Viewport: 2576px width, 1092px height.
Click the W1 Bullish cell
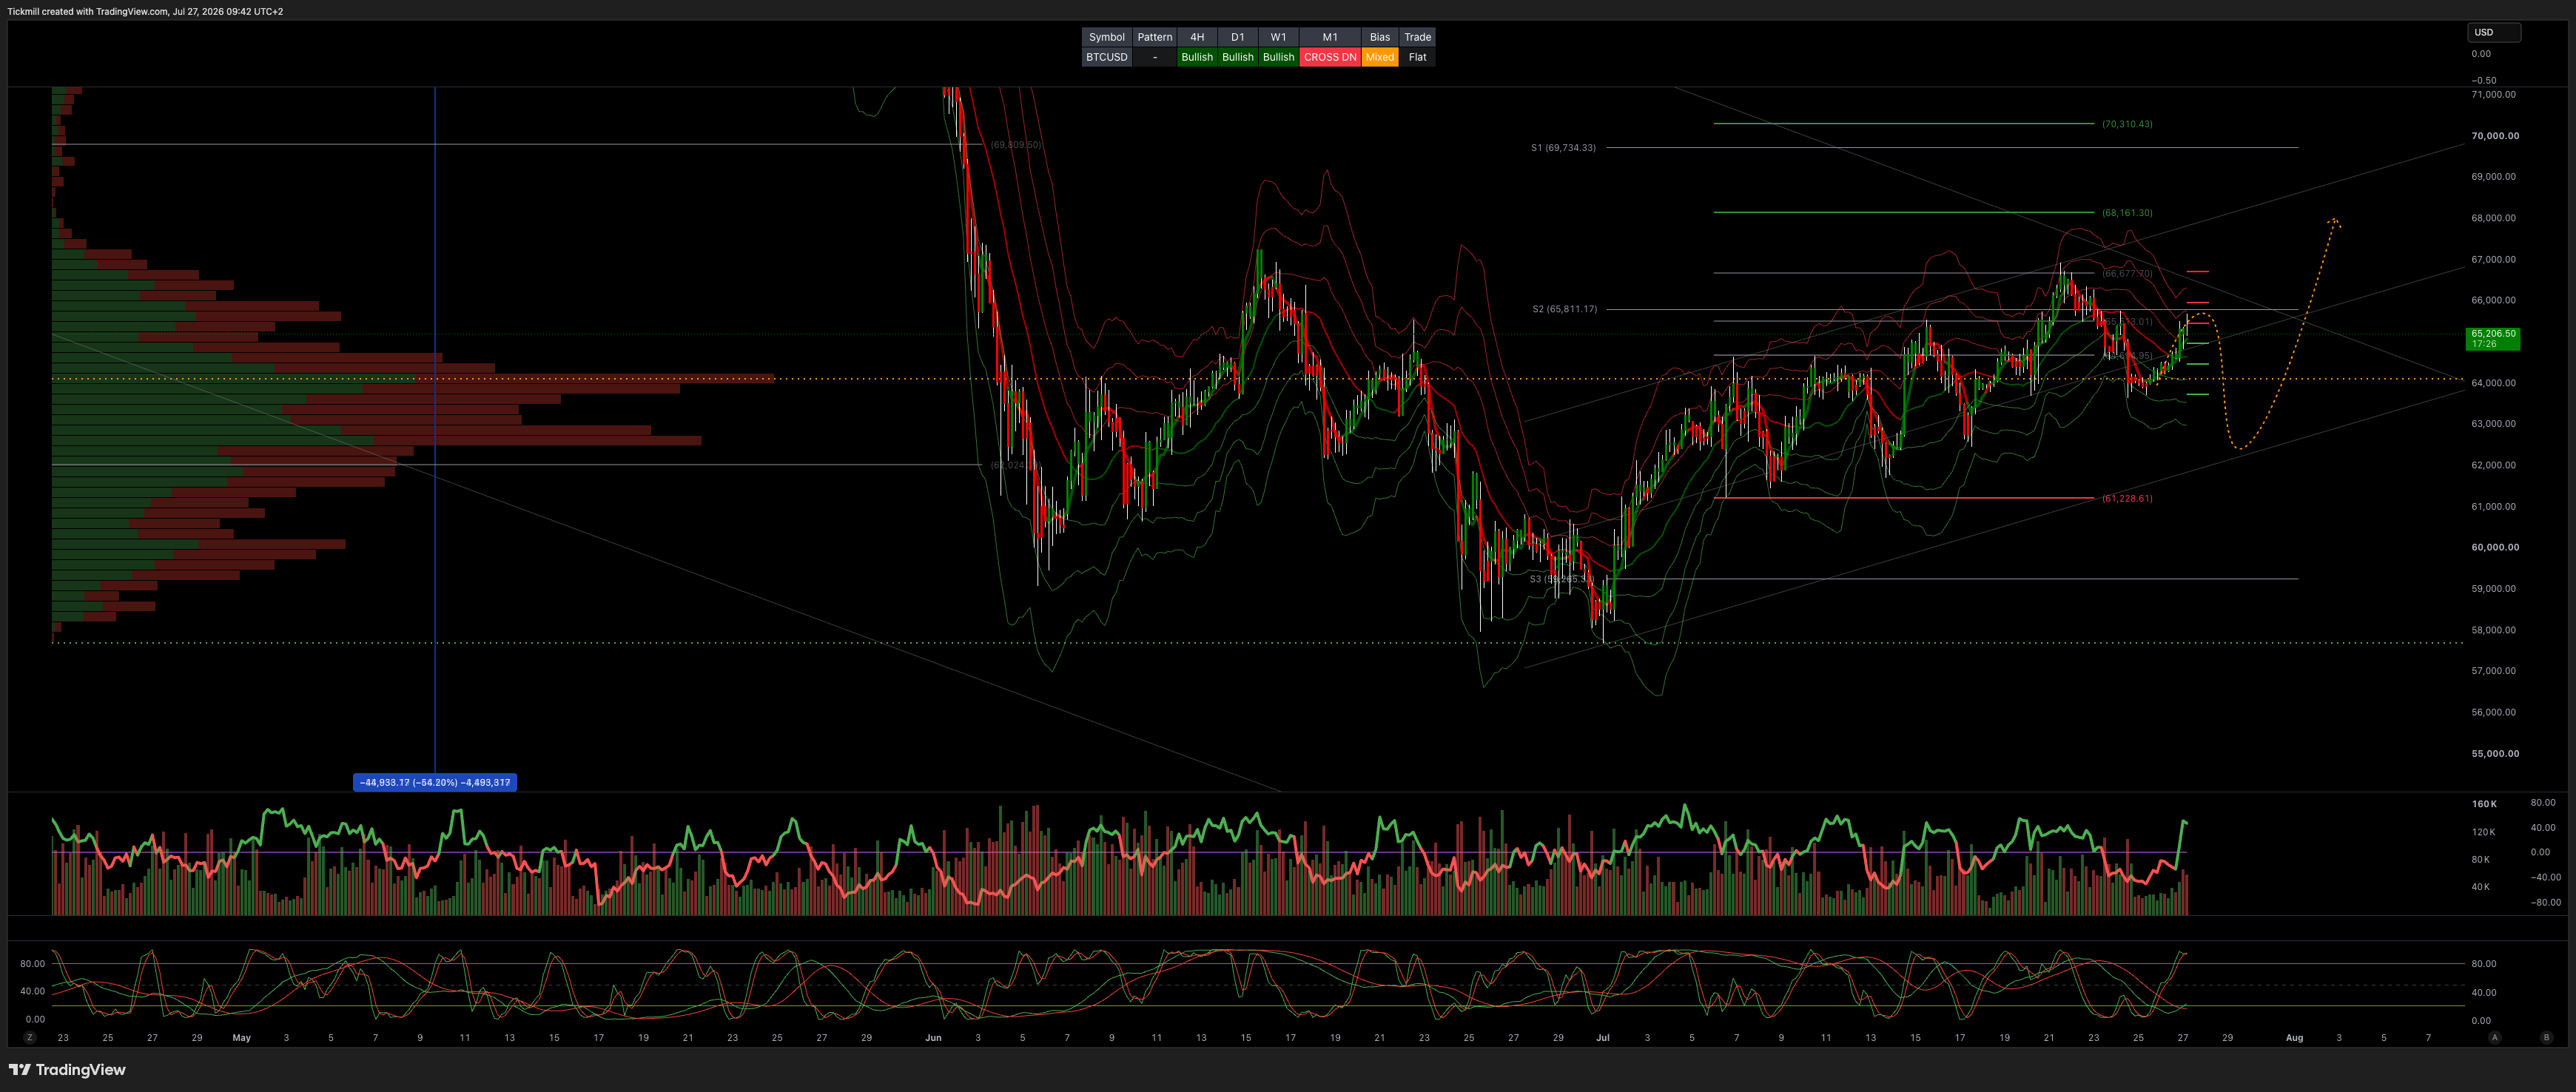click(x=1278, y=57)
